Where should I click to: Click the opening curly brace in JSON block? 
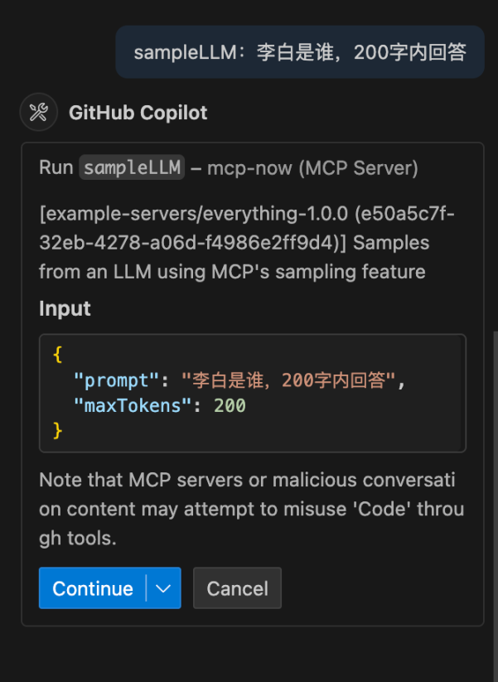[x=57, y=355]
